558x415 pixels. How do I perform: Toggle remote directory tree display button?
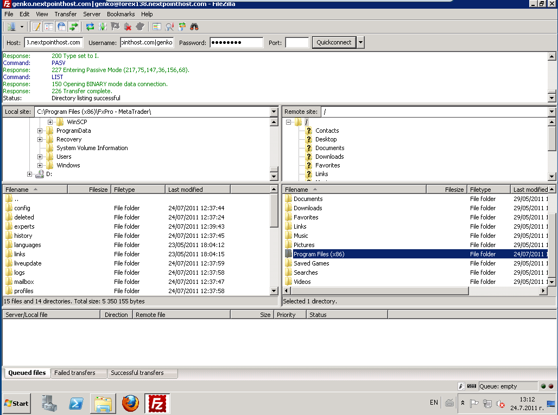[61, 27]
